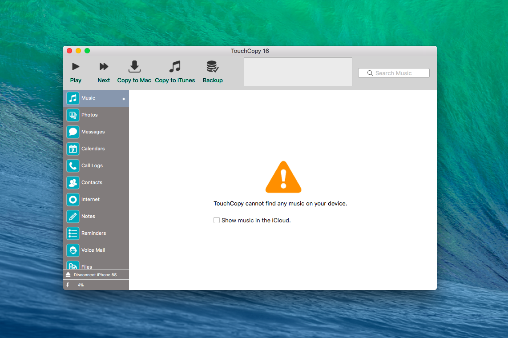Click the Show music in the iCloud label
The image size is (508, 338).
pyautogui.click(x=256, y=220)
